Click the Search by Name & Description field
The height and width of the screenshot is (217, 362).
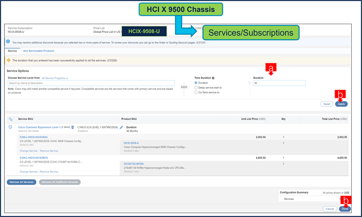tap(91, 83)
